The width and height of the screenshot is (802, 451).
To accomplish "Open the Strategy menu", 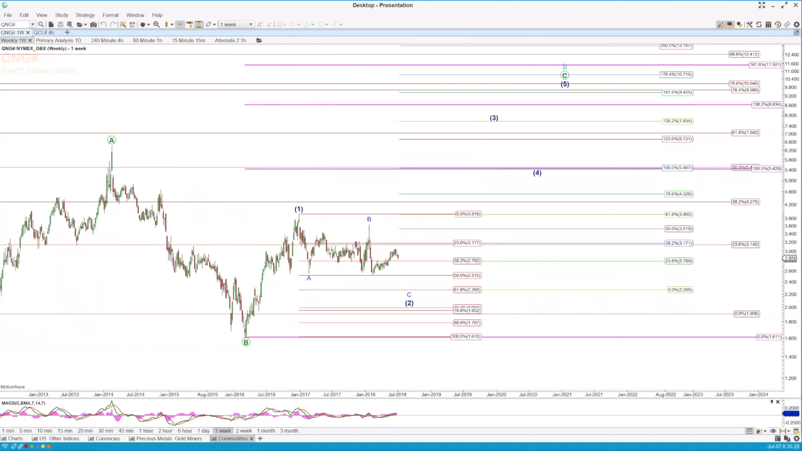I will click(85, 15).
